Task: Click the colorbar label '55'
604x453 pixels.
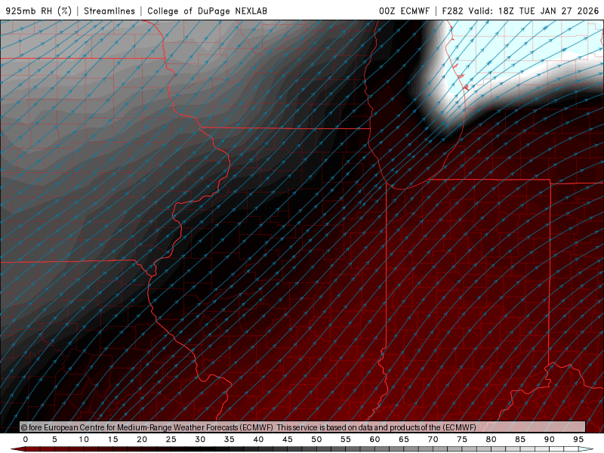Action: click(346, 439)
